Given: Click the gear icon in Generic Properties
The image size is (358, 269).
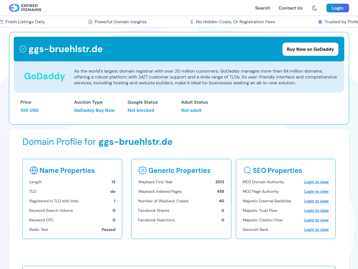Looking at the screenshot, I should 142,170.
